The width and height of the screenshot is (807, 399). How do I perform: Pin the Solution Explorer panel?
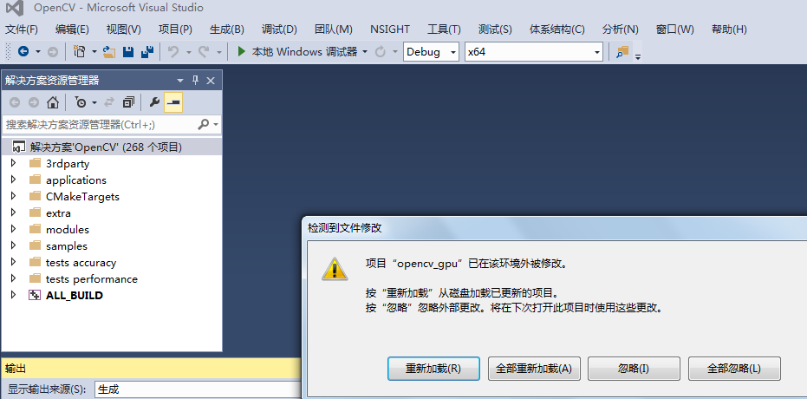(x=195, y=80)
